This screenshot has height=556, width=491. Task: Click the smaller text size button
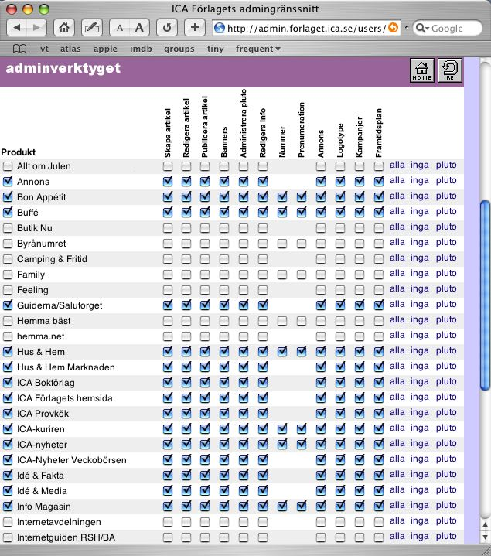pos(120,28)
